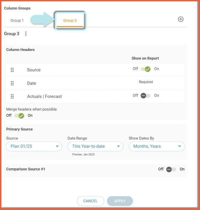200x210 pixels.
Task: Click the Show Dates By arrow icon
Action: pyautogui.click(x=180, y=146)
